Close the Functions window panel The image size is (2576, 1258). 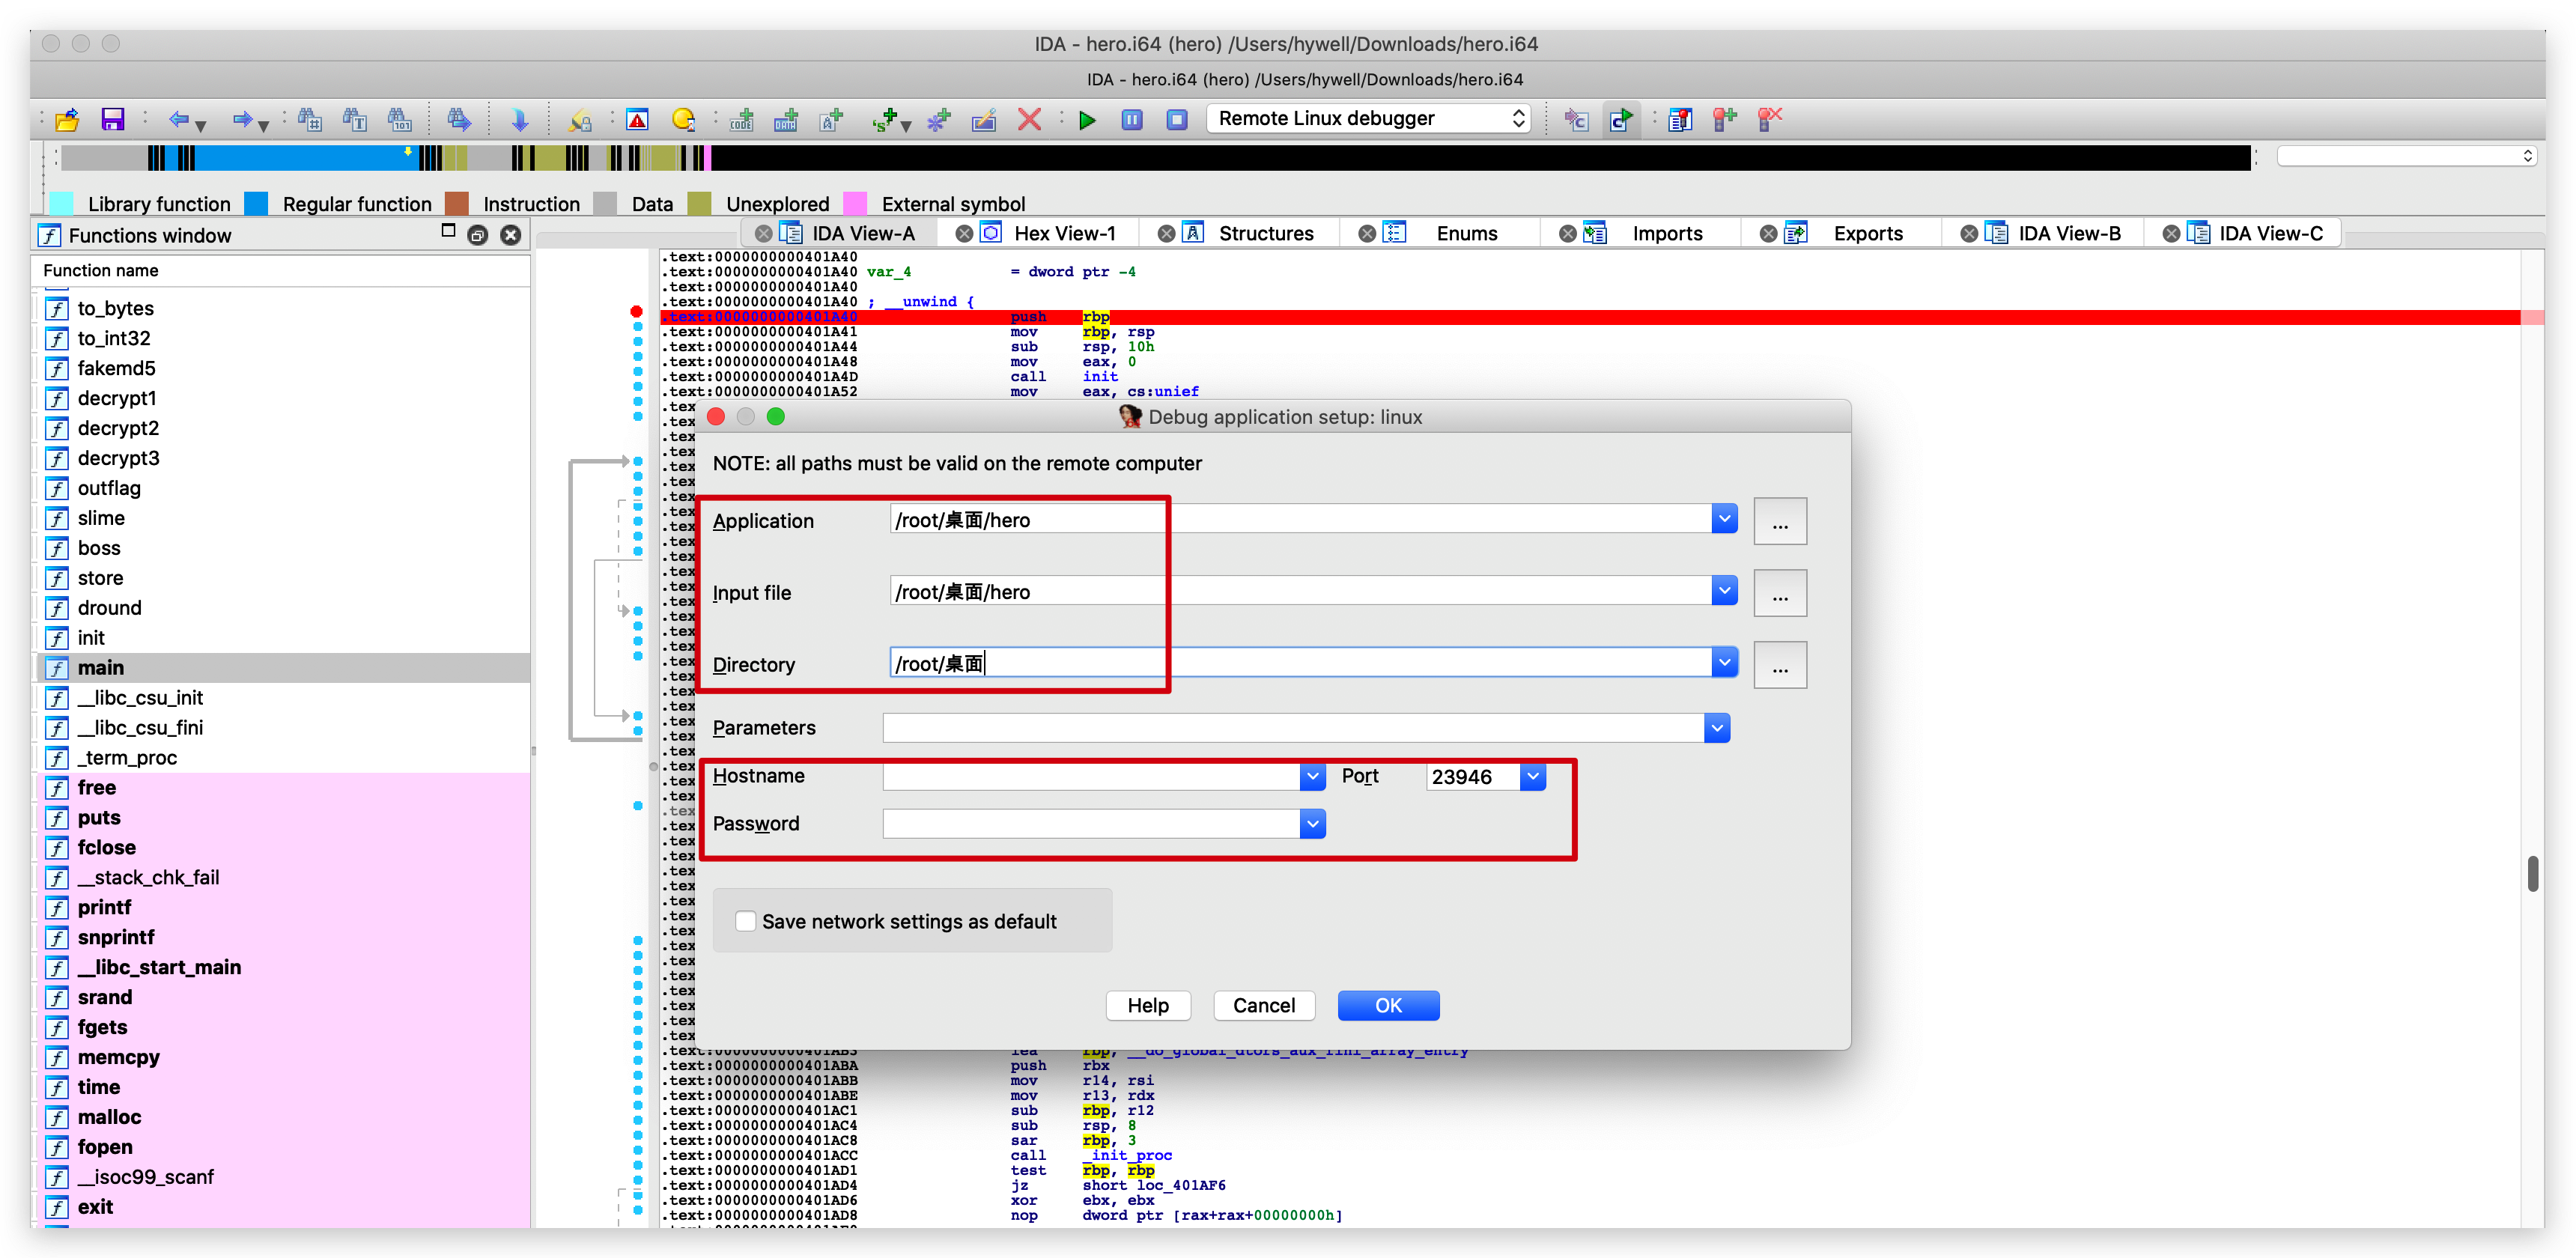(511, 235)
